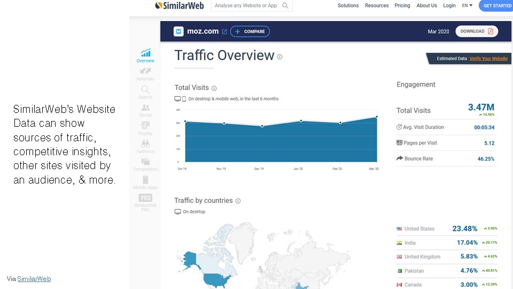Click the 4.76% Pakistan share

(x=469, y=271)
